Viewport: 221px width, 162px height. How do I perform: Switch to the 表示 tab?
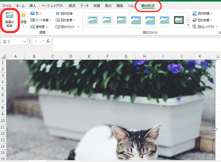coord(108,6)
